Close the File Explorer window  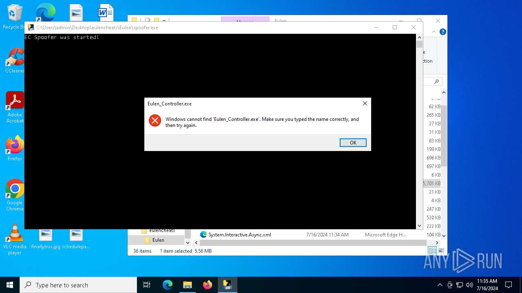pyautogui.click(x=438, y=20)
